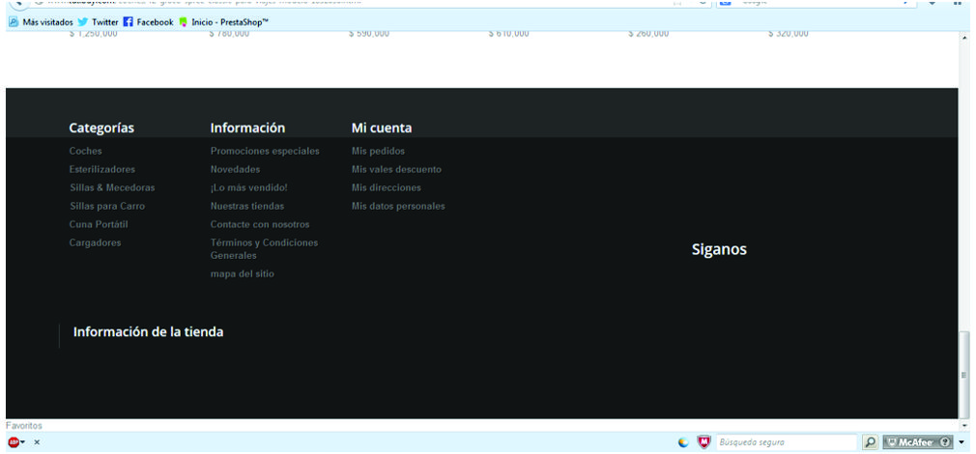Open Términos y Condiciones Generales link
Viewport: 976px width, 454px height.
coord(264,249)
